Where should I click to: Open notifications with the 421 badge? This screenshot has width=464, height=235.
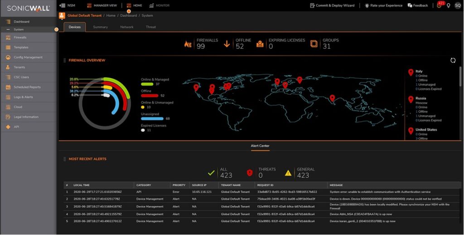point(440,5)
